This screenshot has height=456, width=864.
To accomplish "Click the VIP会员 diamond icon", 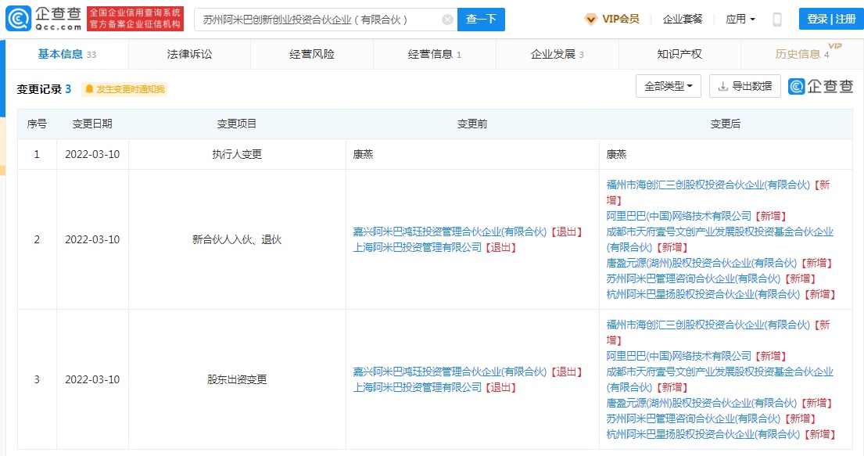I will (591, 19).
